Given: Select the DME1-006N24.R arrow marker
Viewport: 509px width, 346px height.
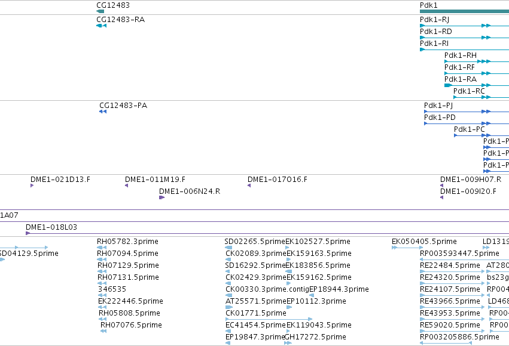Looking at the screenshot, I should 161,197.
